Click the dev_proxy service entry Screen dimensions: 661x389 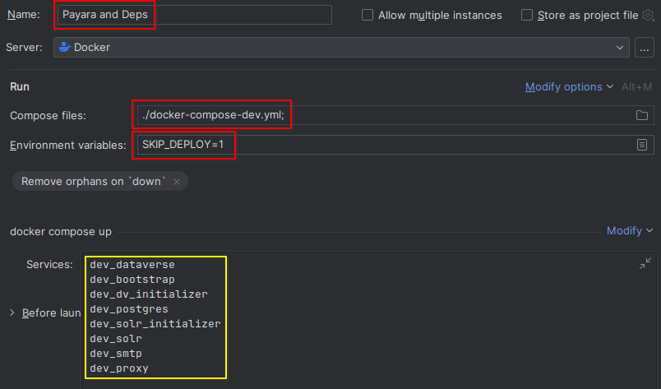[x=119, y=368]
